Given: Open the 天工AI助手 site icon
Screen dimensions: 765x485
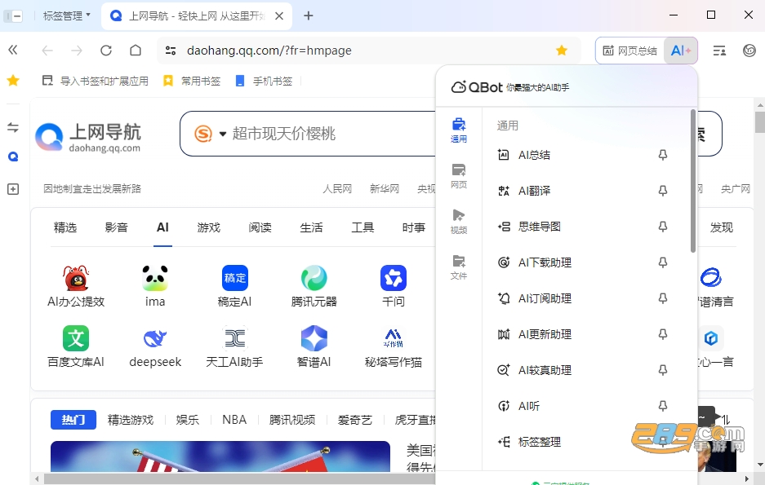Looking at the screenshot, I should coord(234,338).
